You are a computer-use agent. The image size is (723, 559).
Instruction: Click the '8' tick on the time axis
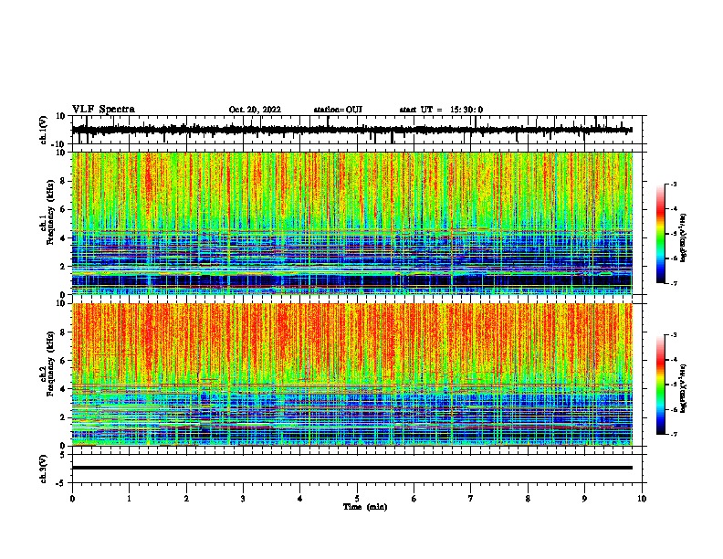(x=528, y=499)
